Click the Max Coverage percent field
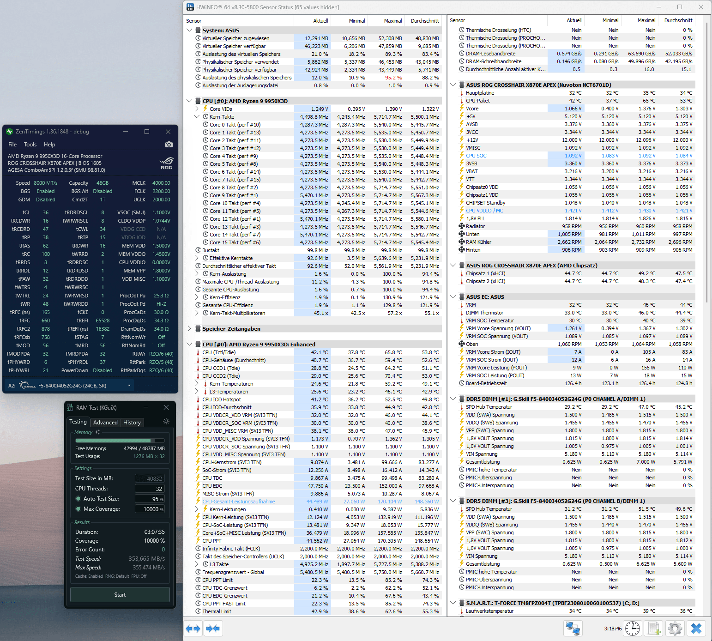Image resolution: width=712 pixels, height=641 pixels. (150, 509)
